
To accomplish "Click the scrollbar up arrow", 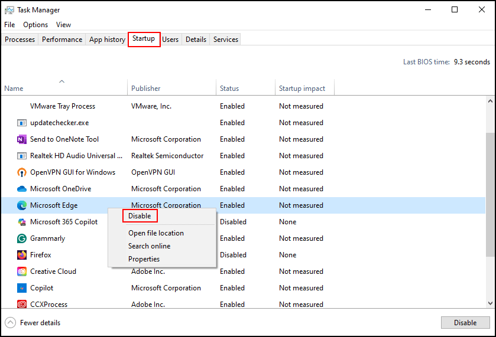I will (x=490, y=102).
